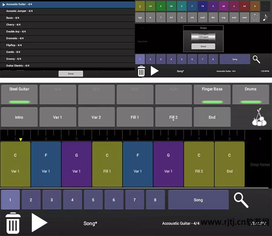Select the m minor chord type
This screenshot has height=236, width=272.
151,17
